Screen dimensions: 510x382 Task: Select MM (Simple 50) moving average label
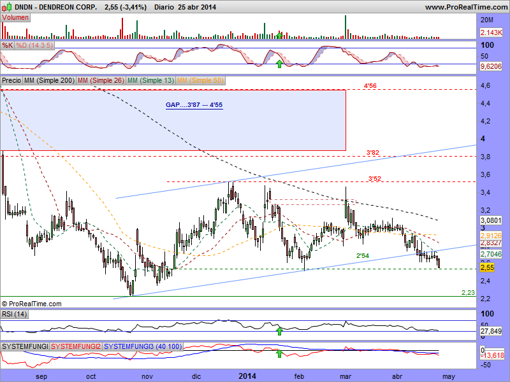point(200,80)
